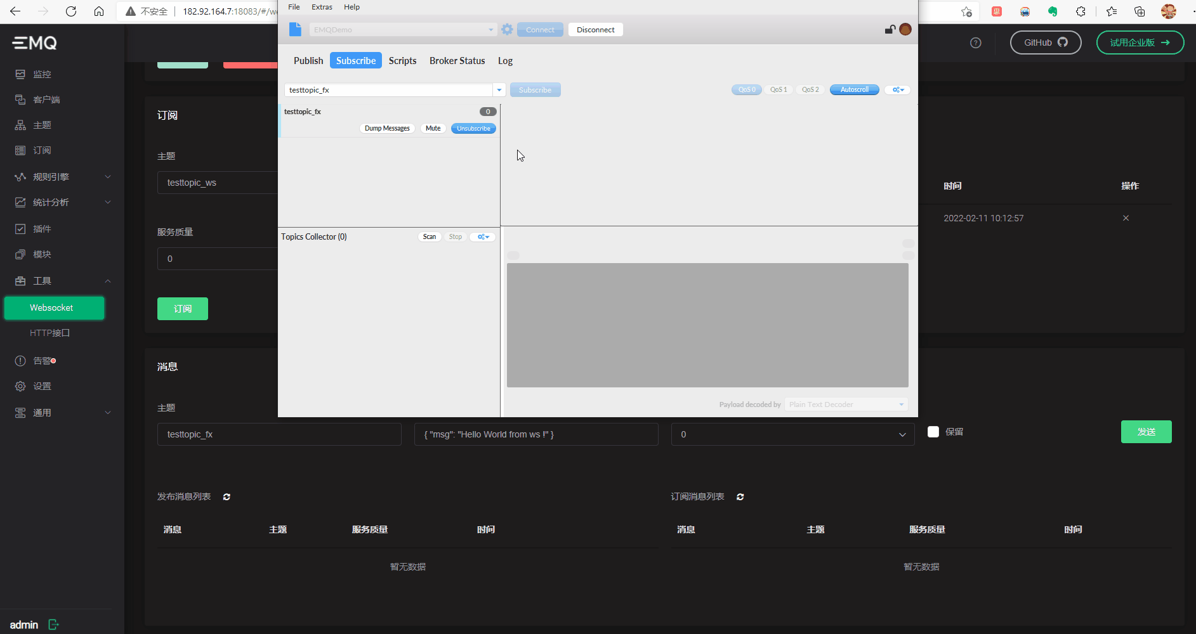This screenshot has height=634, width=1196.
Task: Open MQTT.fx connection settings gear icon
Action: point(507,29)
